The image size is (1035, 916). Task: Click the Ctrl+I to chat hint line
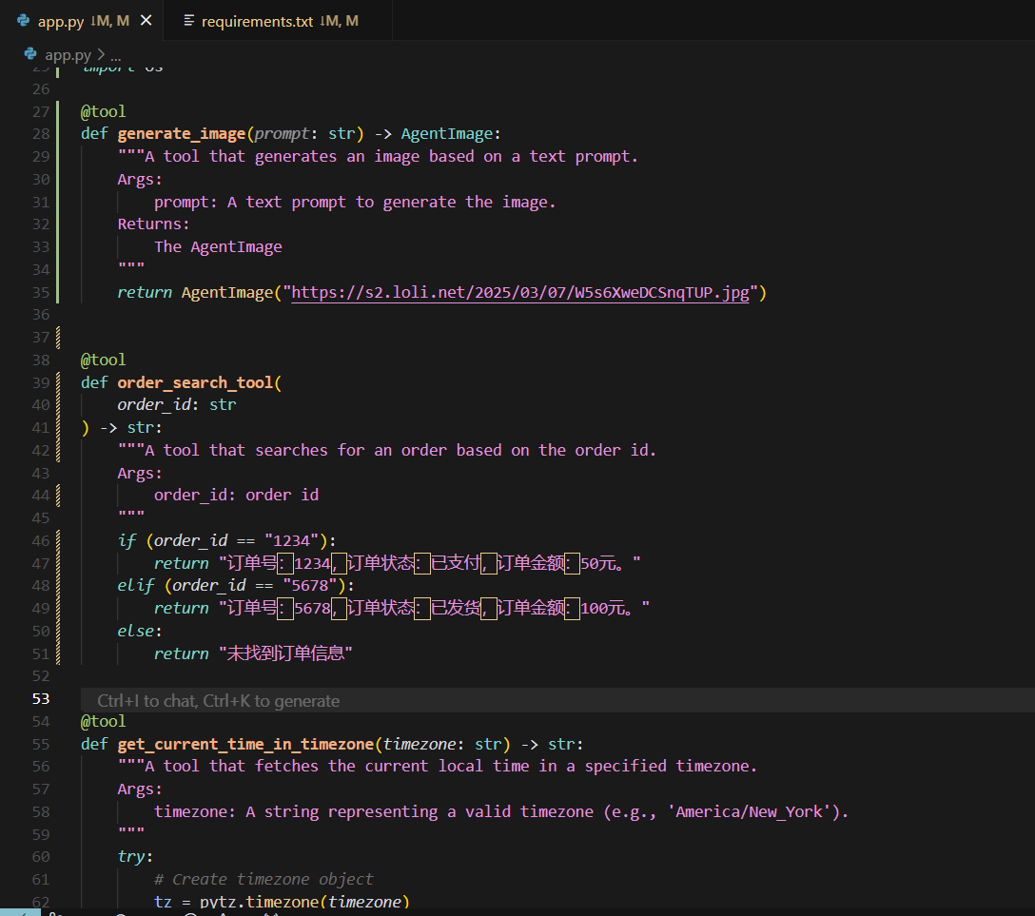click(218, 701)
